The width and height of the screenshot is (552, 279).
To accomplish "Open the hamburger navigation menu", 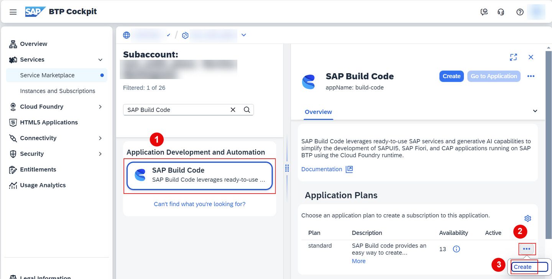I will 13,12.
